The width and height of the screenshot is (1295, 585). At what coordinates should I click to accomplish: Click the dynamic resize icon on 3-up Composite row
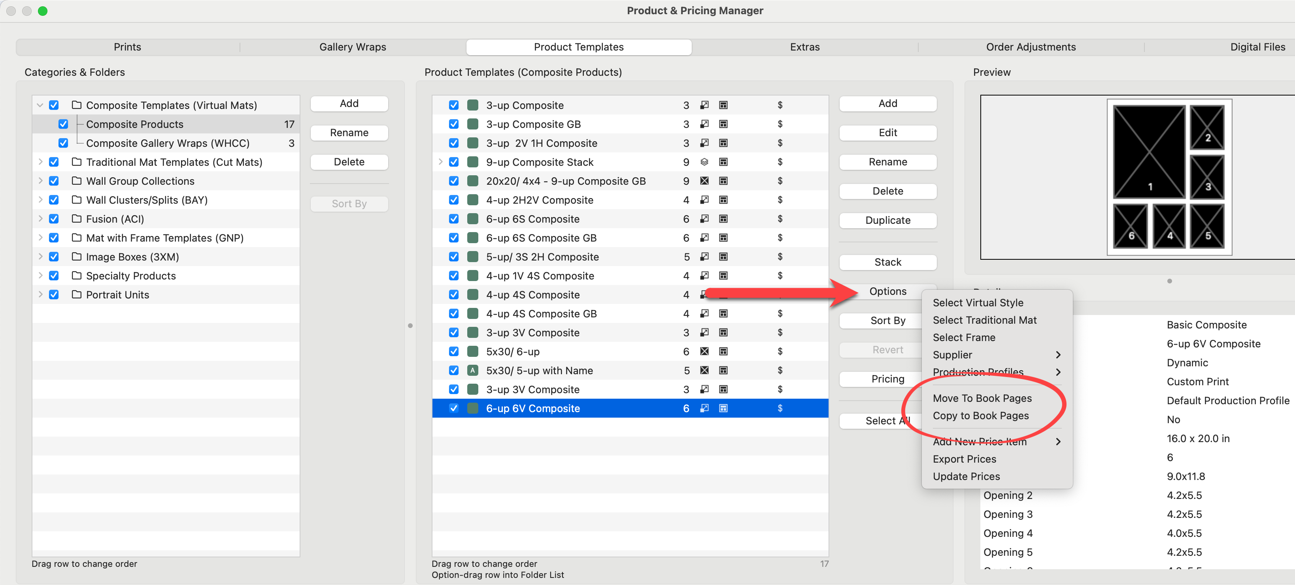[704, 105]
